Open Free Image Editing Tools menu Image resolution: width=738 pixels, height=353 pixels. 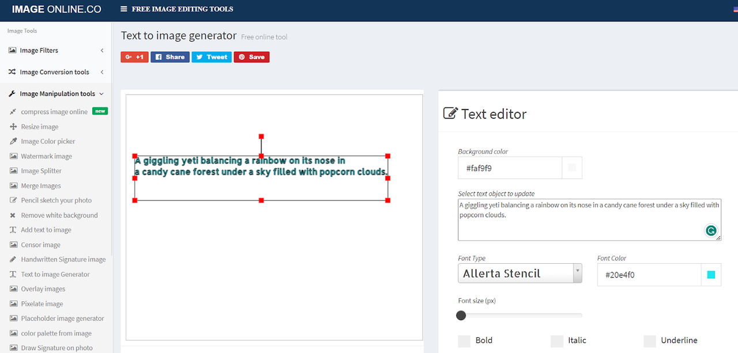(x=177, y=9)
